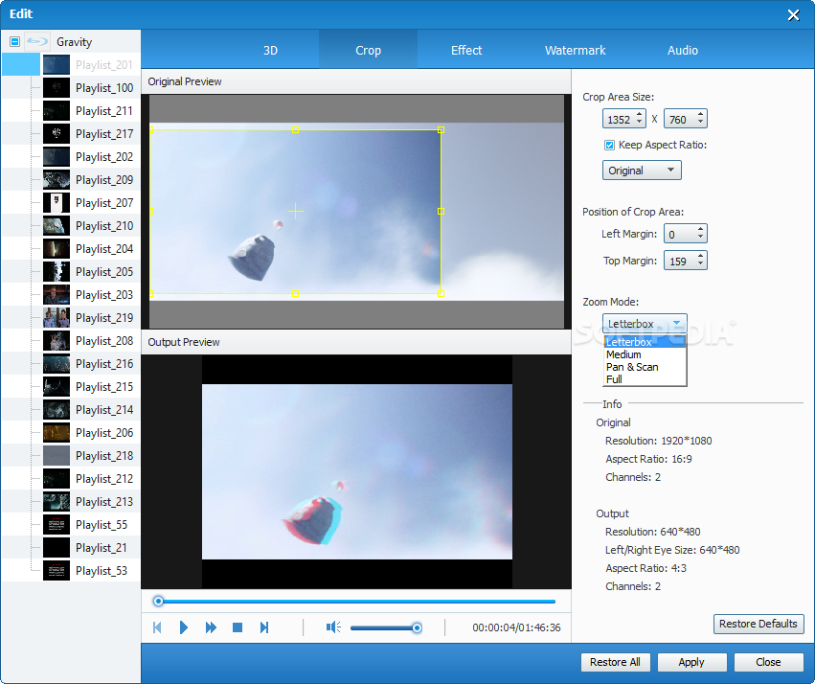815x684 pixels.
Task: Click the Blu-ray disc icon beside Gravity
Action: click(37, 41)
